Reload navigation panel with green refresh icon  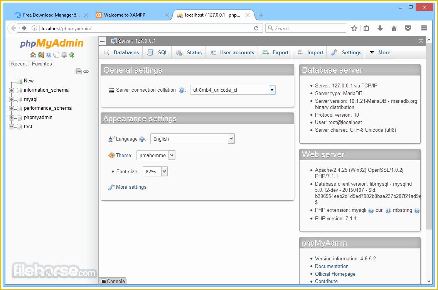pyautogui.click(x=72, y=55)
